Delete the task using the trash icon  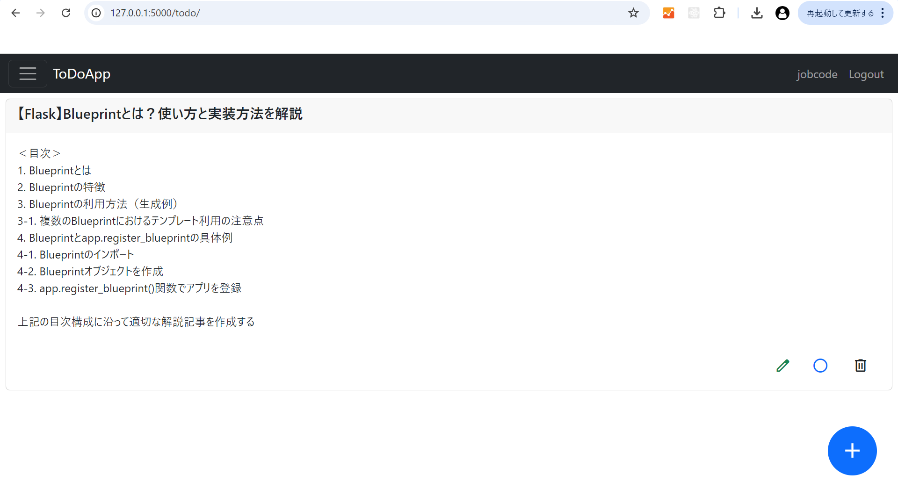click(x=861, y=366)
